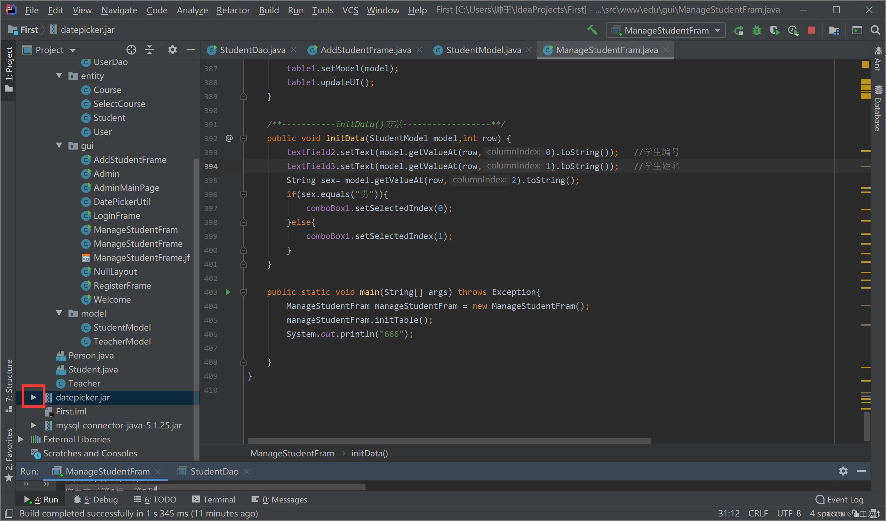Open the Refactor menu
Viewport: 886px width, 521px height.
233,10
